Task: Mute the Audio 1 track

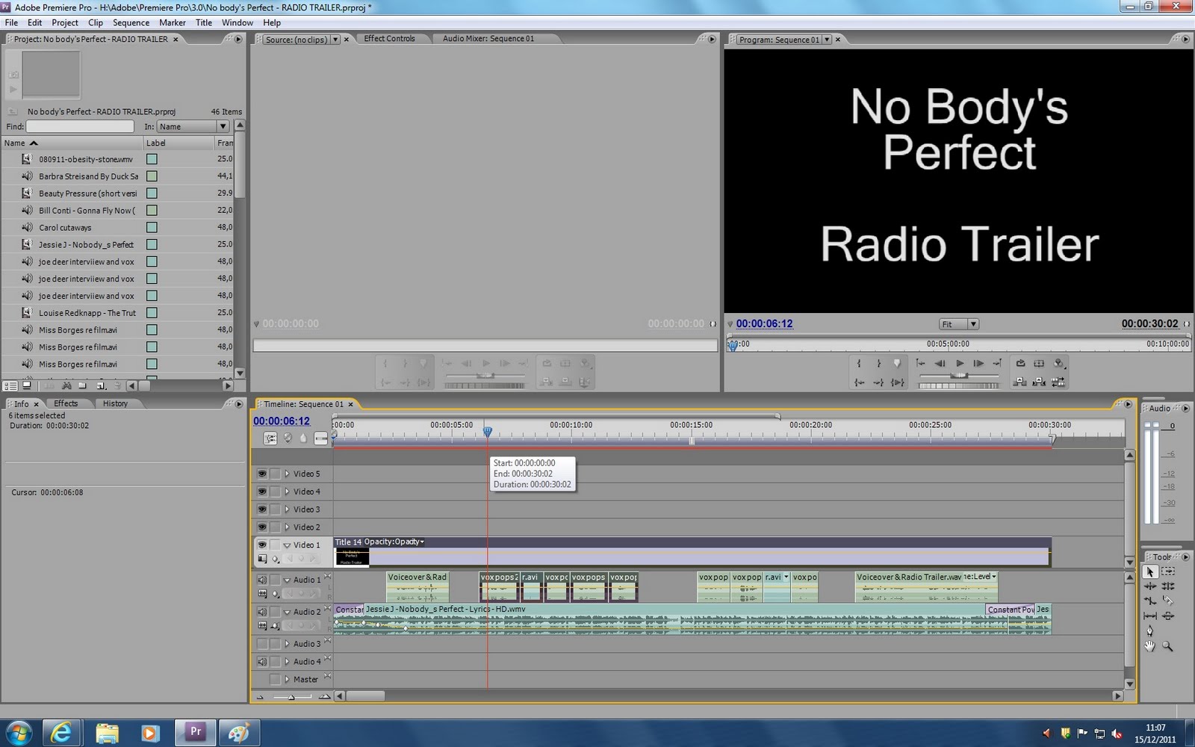Action: click(262, 580)
